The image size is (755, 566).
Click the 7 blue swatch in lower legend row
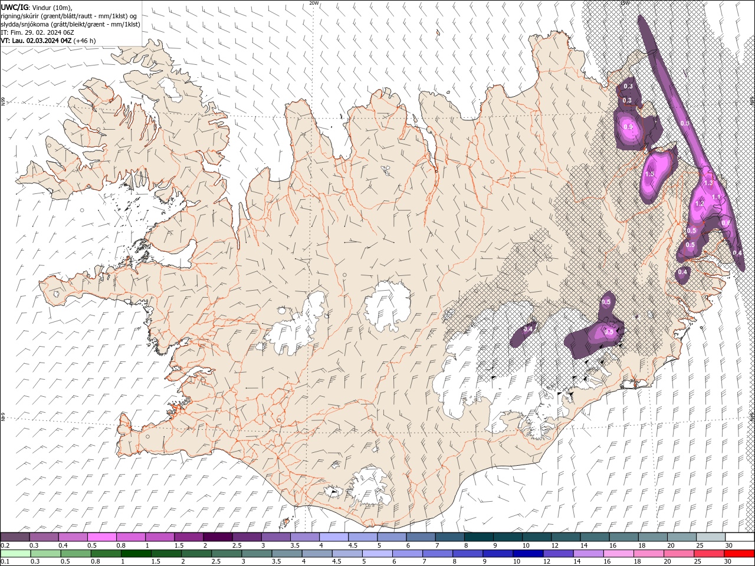438,554
